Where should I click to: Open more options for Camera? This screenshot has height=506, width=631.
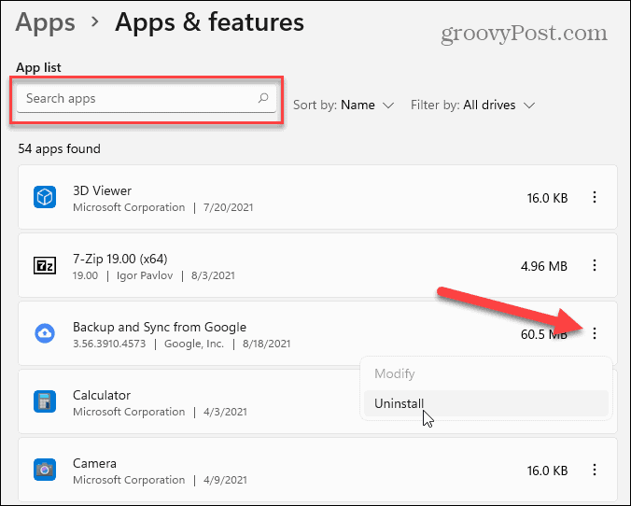click(595, 470)
